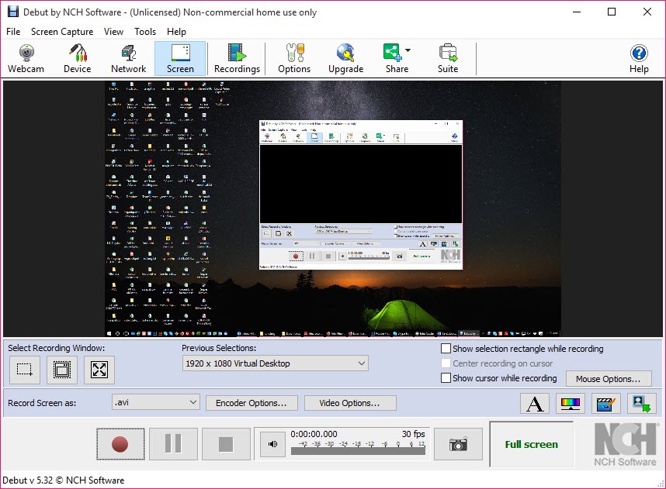Viewport: 666px width, 489px height.
Task: Open video watermark clapperboard icon
Action: coord(606,403)
